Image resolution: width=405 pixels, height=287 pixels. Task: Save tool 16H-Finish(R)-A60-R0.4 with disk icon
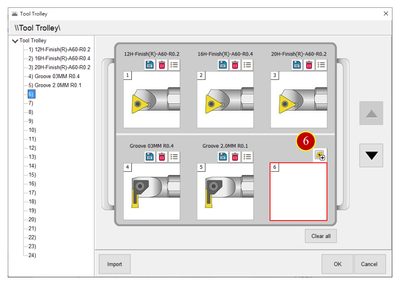pyautogui.click(x=223, y=65)
